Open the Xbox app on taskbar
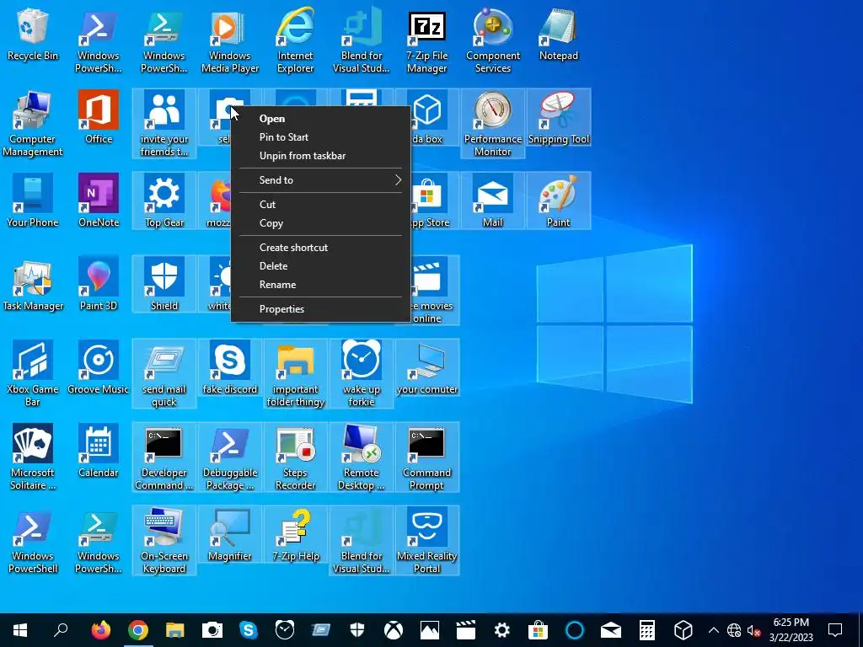Viewport: 863px width, 647px height. pos(393,630)
